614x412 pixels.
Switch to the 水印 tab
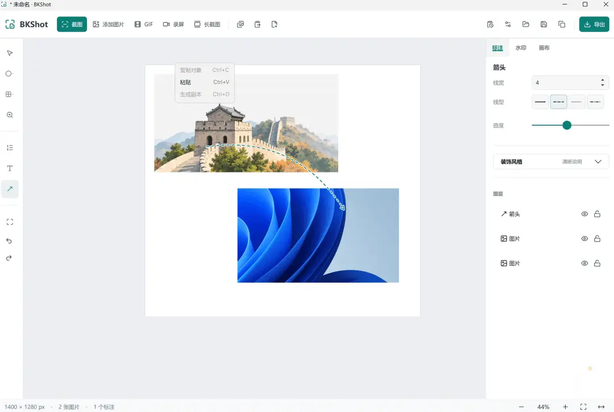pos(520,48)
